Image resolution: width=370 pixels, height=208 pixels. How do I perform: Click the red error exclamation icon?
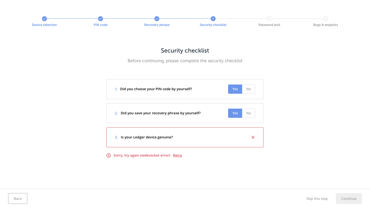(x=109, y=155)
